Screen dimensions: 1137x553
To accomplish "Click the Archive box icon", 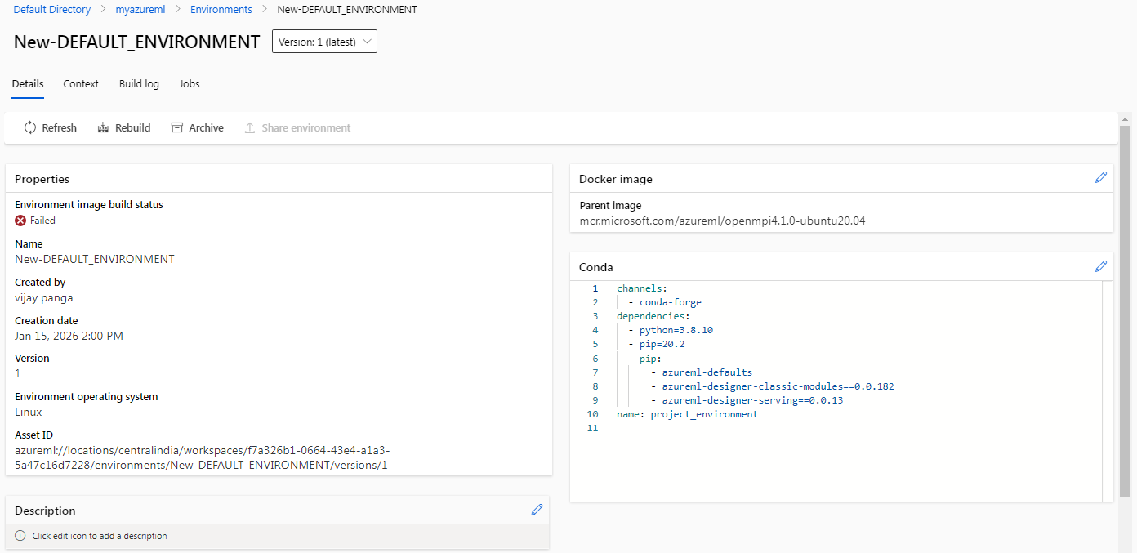I will [x=176, y=127].
